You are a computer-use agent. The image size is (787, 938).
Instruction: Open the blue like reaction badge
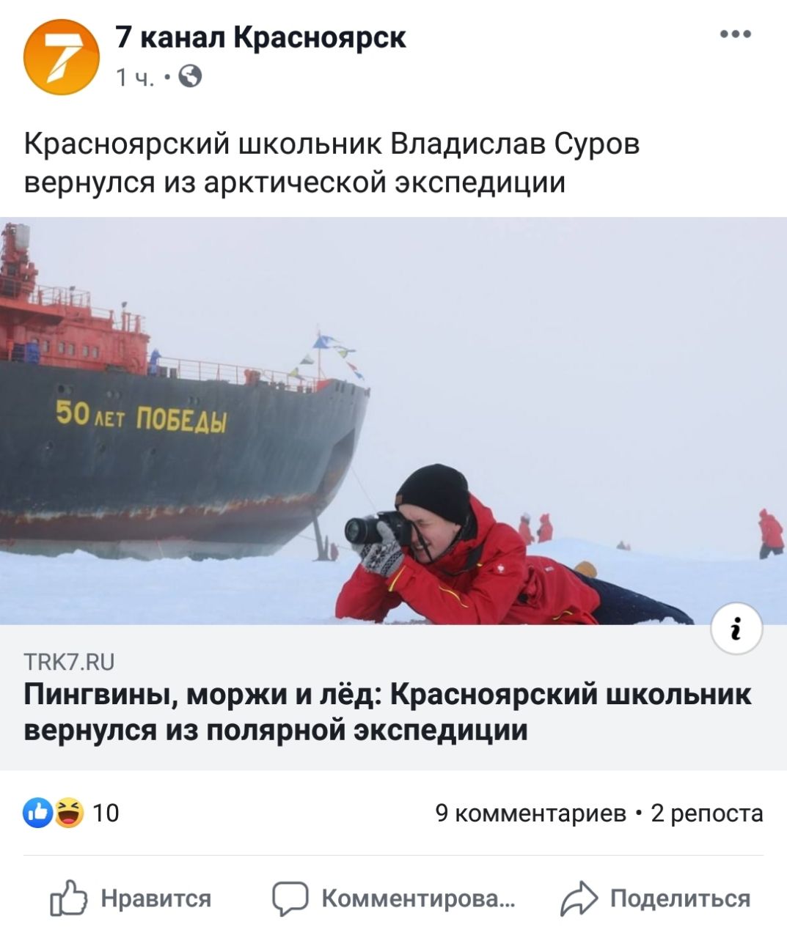pyautogui.click(x=37, y=813)
